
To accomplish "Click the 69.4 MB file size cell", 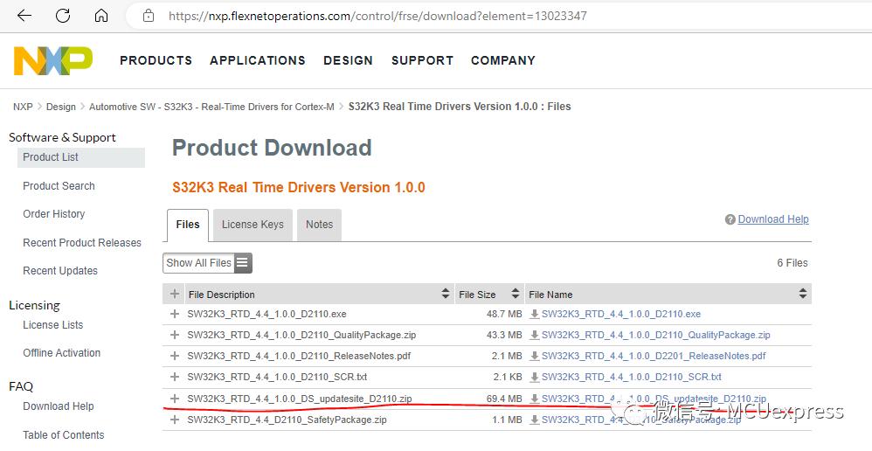I will point(504,399).
